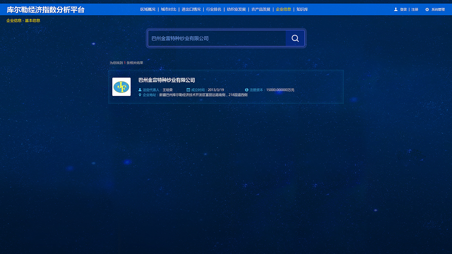
Task: Click the magnifier search icon button
Action: click(x=295, y=38)
